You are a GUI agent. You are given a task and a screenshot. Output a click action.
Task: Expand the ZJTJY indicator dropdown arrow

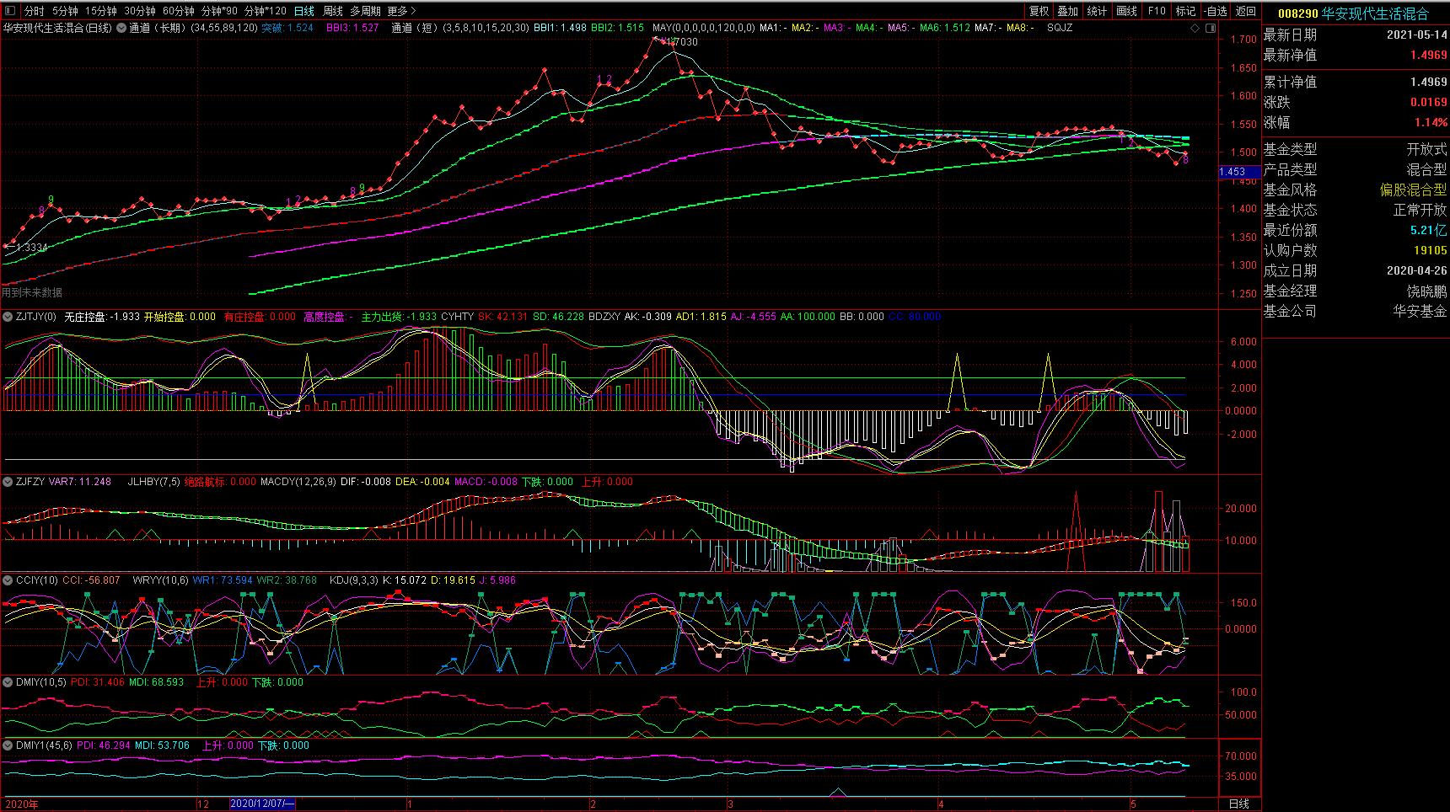pyautogui.click(x=8, y=317)
